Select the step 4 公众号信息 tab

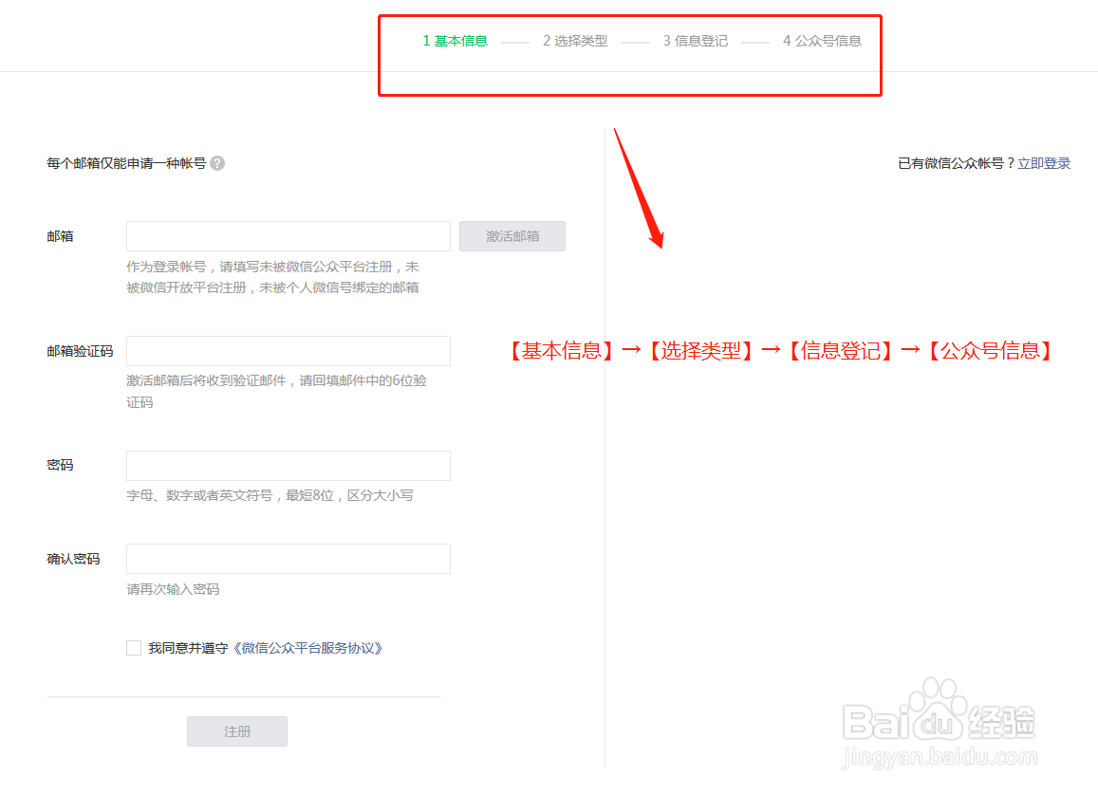(822, 42)
